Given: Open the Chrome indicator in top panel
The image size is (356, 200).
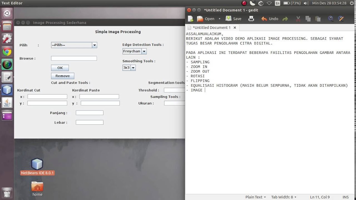Looking at the screenshot, I should point(261,3).
